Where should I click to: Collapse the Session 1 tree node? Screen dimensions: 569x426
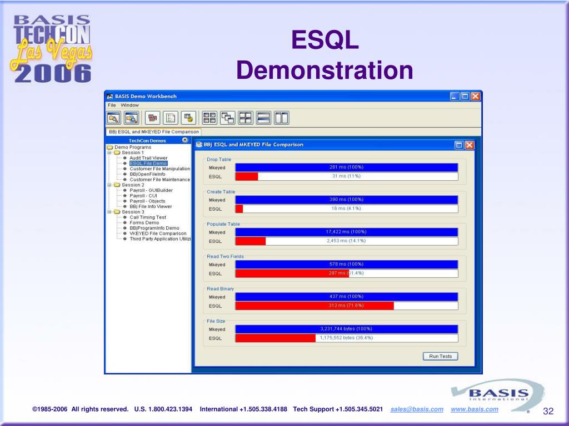tap(109, 153)
